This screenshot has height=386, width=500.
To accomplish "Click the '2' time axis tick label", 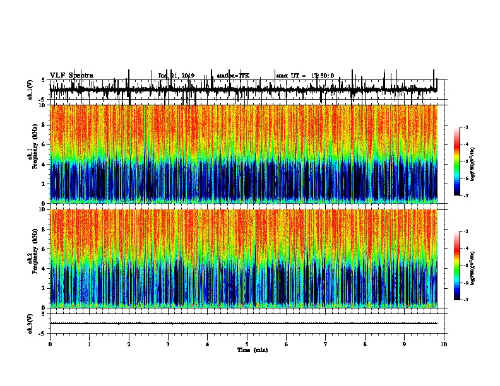I will click(x=129, y=344).
